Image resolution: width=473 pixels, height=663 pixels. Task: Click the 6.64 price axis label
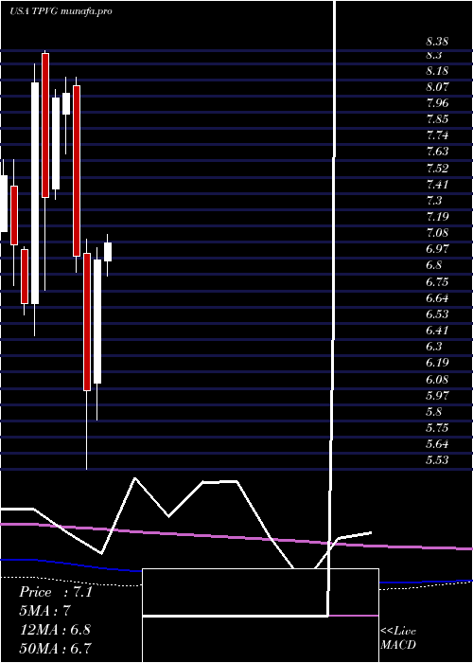click(x=437, y=298)
